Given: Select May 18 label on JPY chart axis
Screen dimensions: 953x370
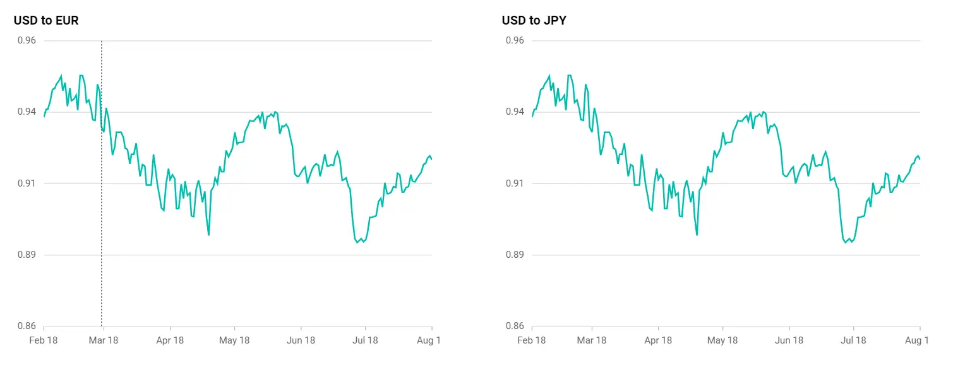Looking at the screenshot, I should 722,340.
